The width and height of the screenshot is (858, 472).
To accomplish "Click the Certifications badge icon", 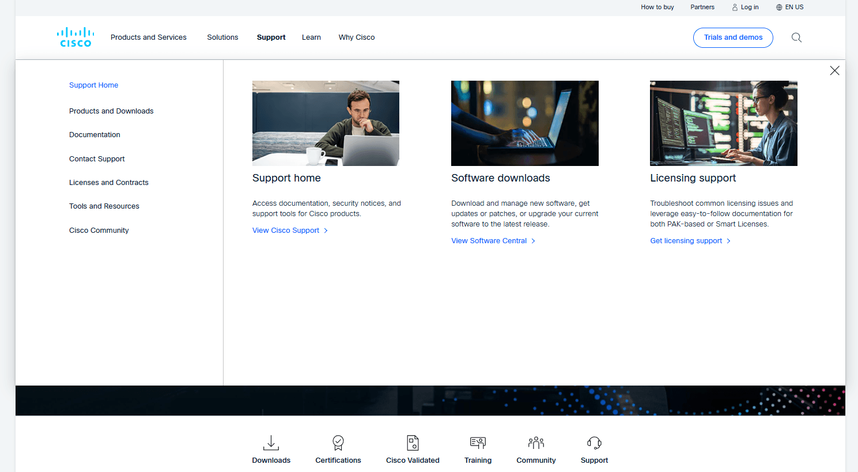I will pyautogui.click(x=338, y=443).
